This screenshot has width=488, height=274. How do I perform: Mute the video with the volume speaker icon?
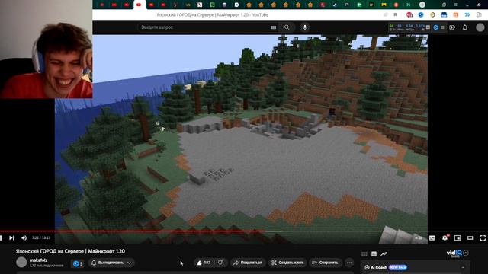tap(24, 237)
